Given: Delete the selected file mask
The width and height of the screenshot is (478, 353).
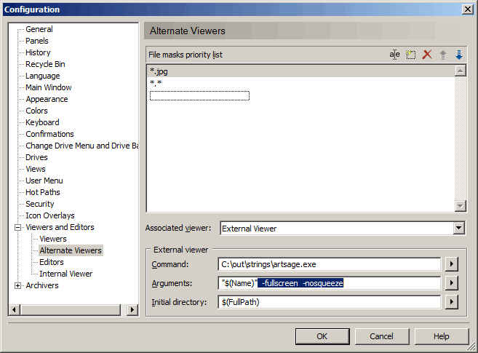Looking at the screenshot, I should point(427,55).
